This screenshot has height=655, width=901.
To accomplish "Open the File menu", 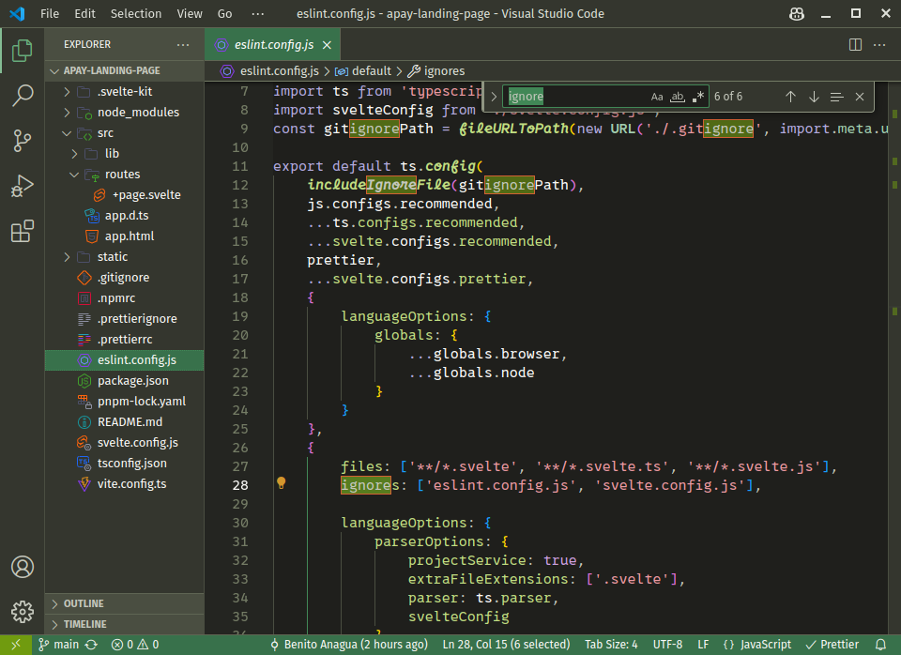I will tap(50, 14).
